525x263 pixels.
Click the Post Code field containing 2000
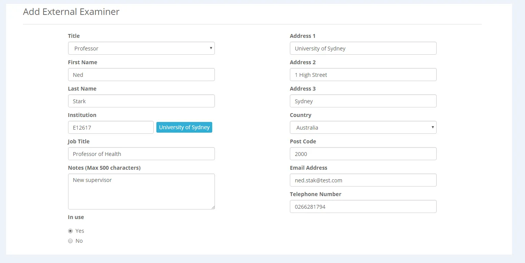pos(363,153)
